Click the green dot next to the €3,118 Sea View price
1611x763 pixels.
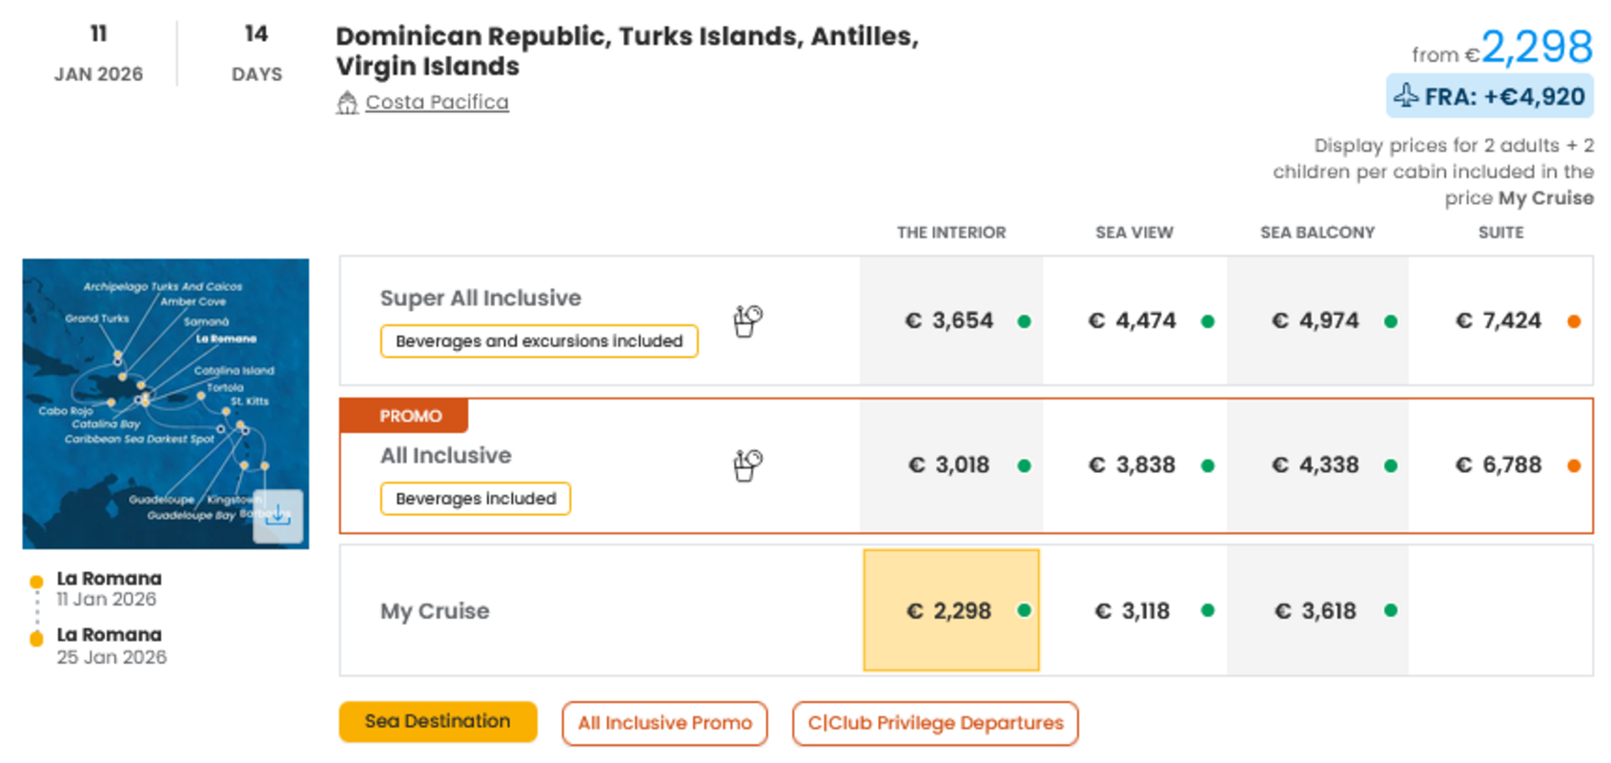point(1208,611)
